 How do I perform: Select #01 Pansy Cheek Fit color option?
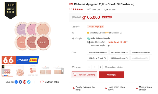pyautogui.click(x=98, y=52)
